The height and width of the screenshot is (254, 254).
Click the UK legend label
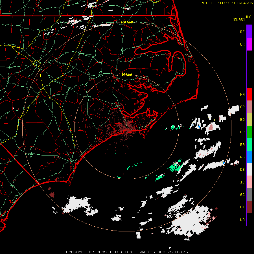point(242,44)
